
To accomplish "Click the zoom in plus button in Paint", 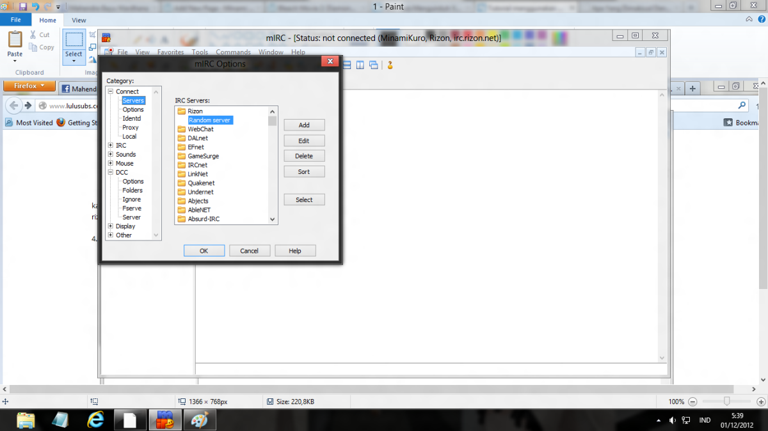I will point(760,402).
